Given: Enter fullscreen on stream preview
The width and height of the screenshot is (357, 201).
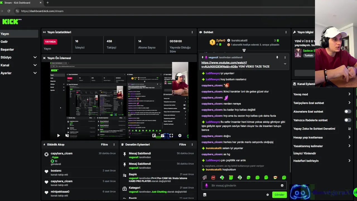Looking at the screenshot, I should click(x=171, y=136).
